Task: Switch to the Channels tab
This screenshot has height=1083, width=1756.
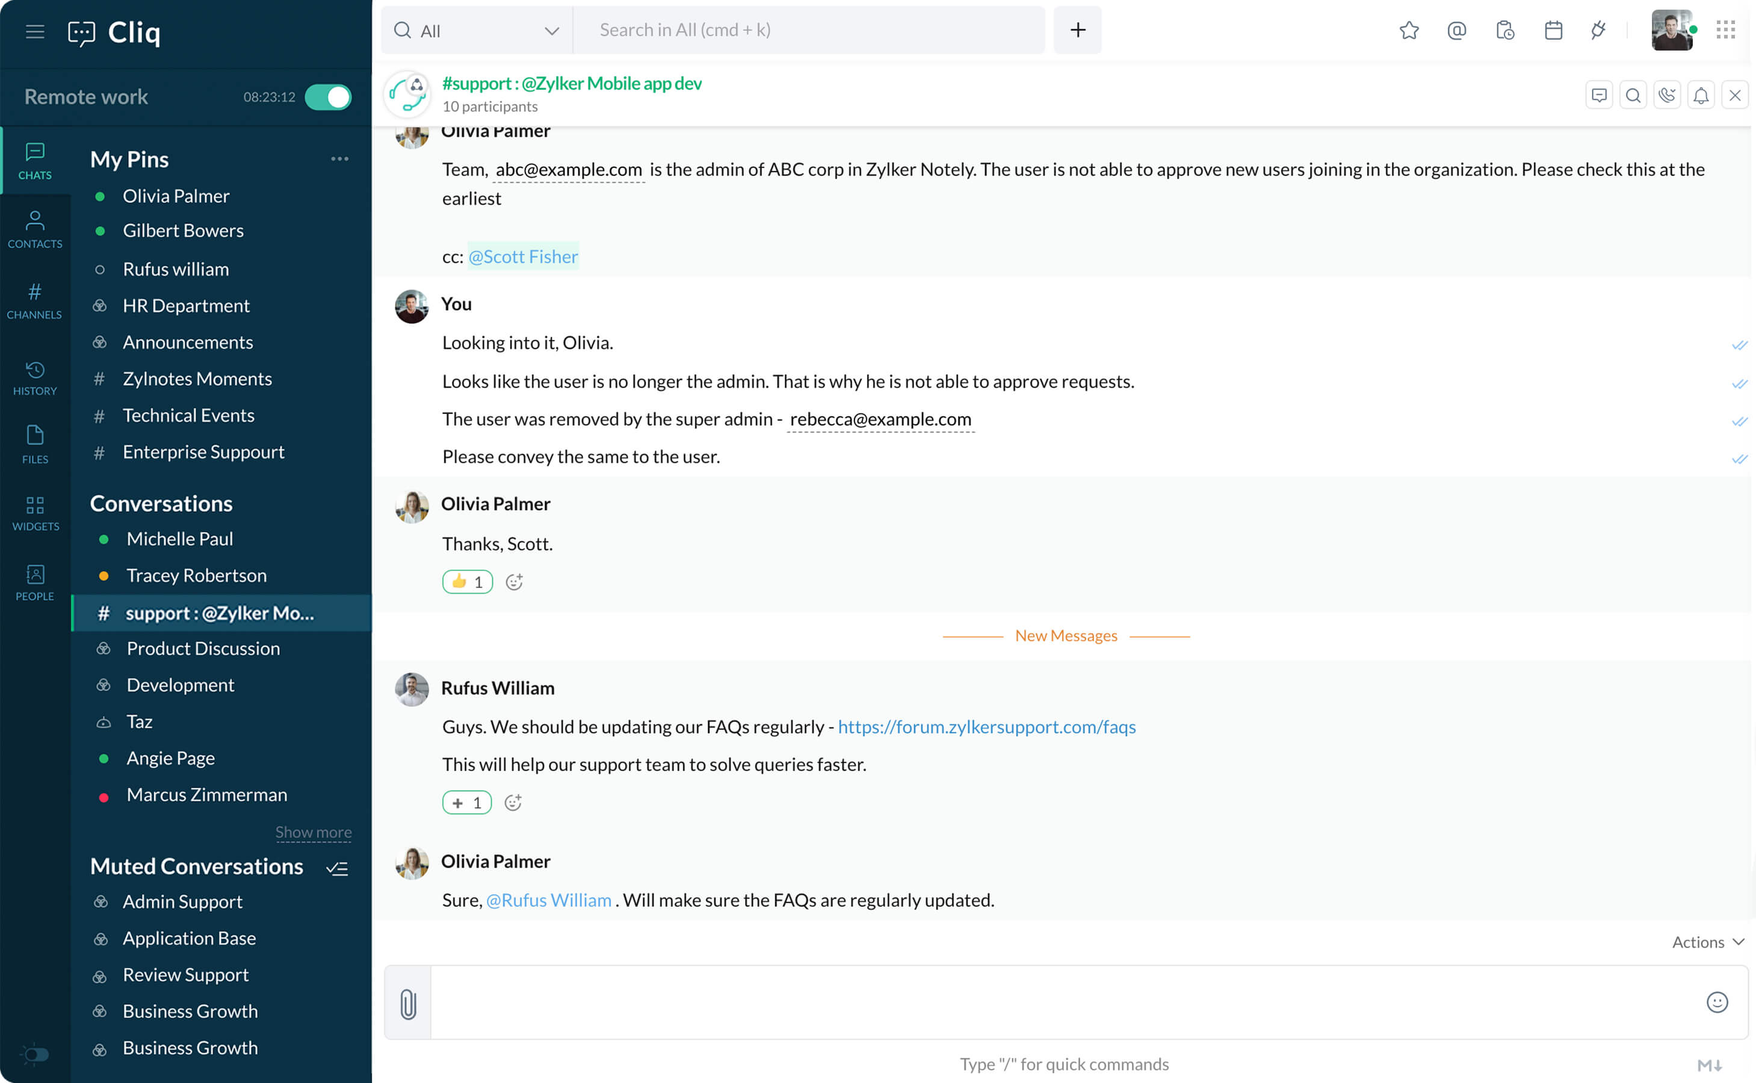Action: (35, 301)
